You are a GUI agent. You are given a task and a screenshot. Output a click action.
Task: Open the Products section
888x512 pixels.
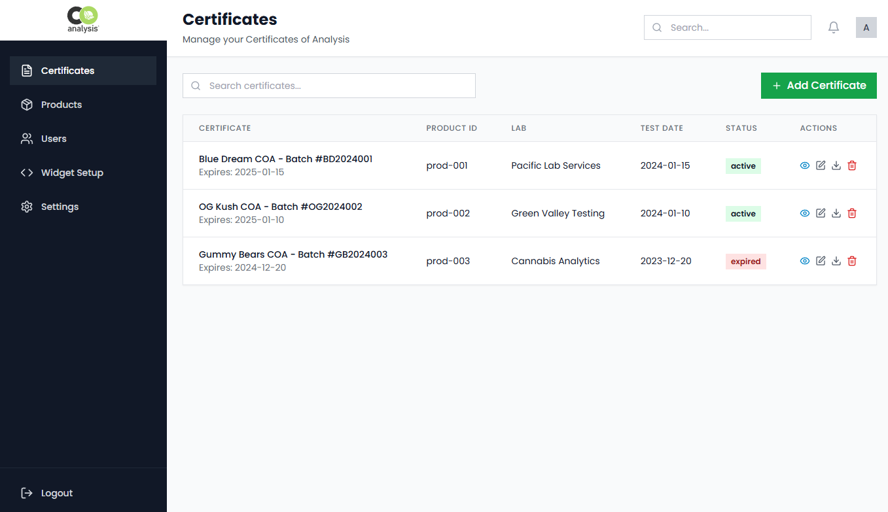(x=61, y=105)
